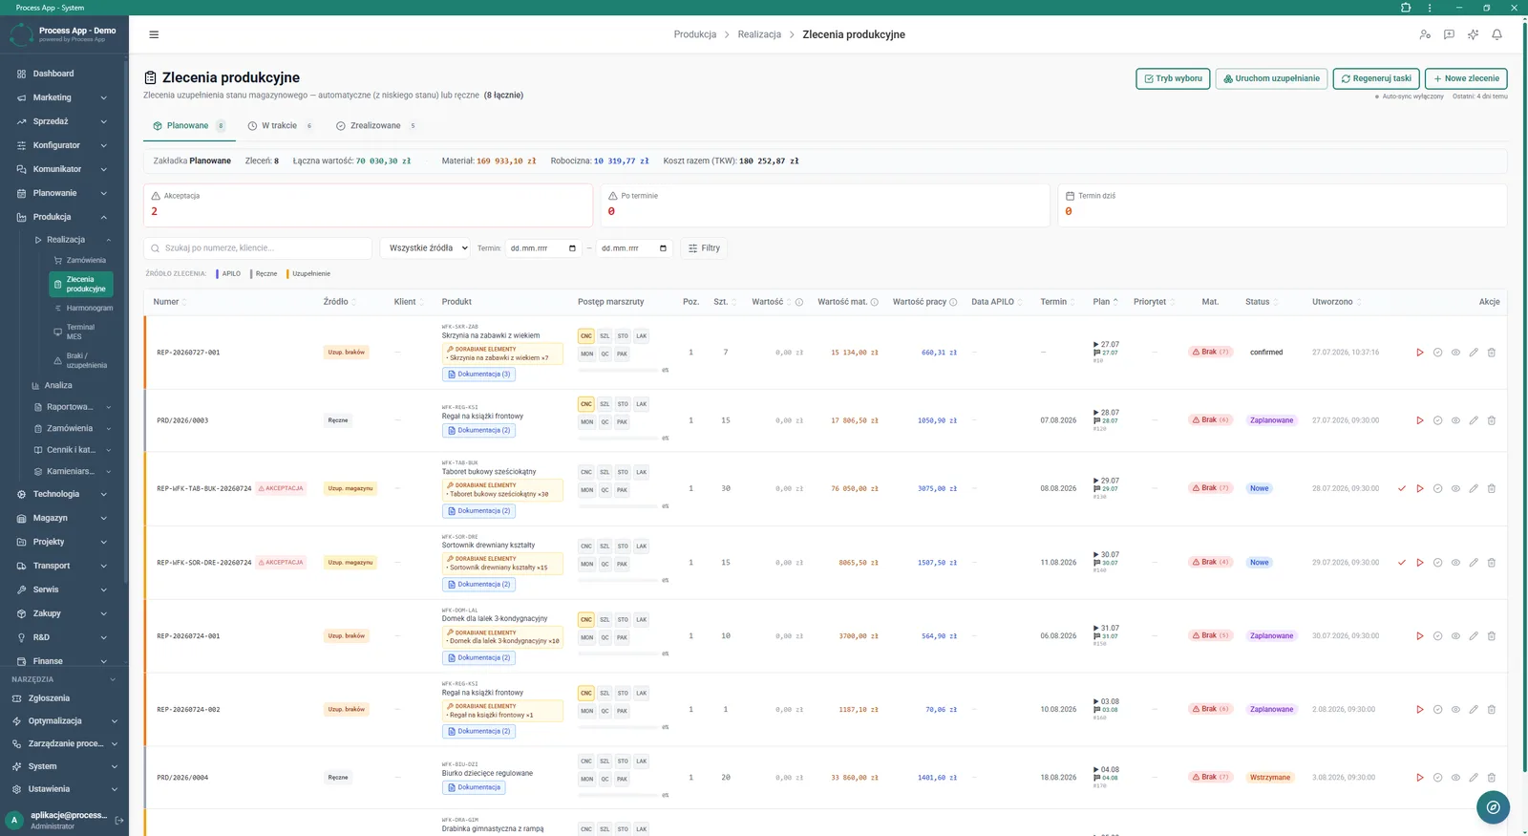Toggle the Auto-sync wyłączony indicator
Viewport: 1528px width, 836px height.
1410,96
